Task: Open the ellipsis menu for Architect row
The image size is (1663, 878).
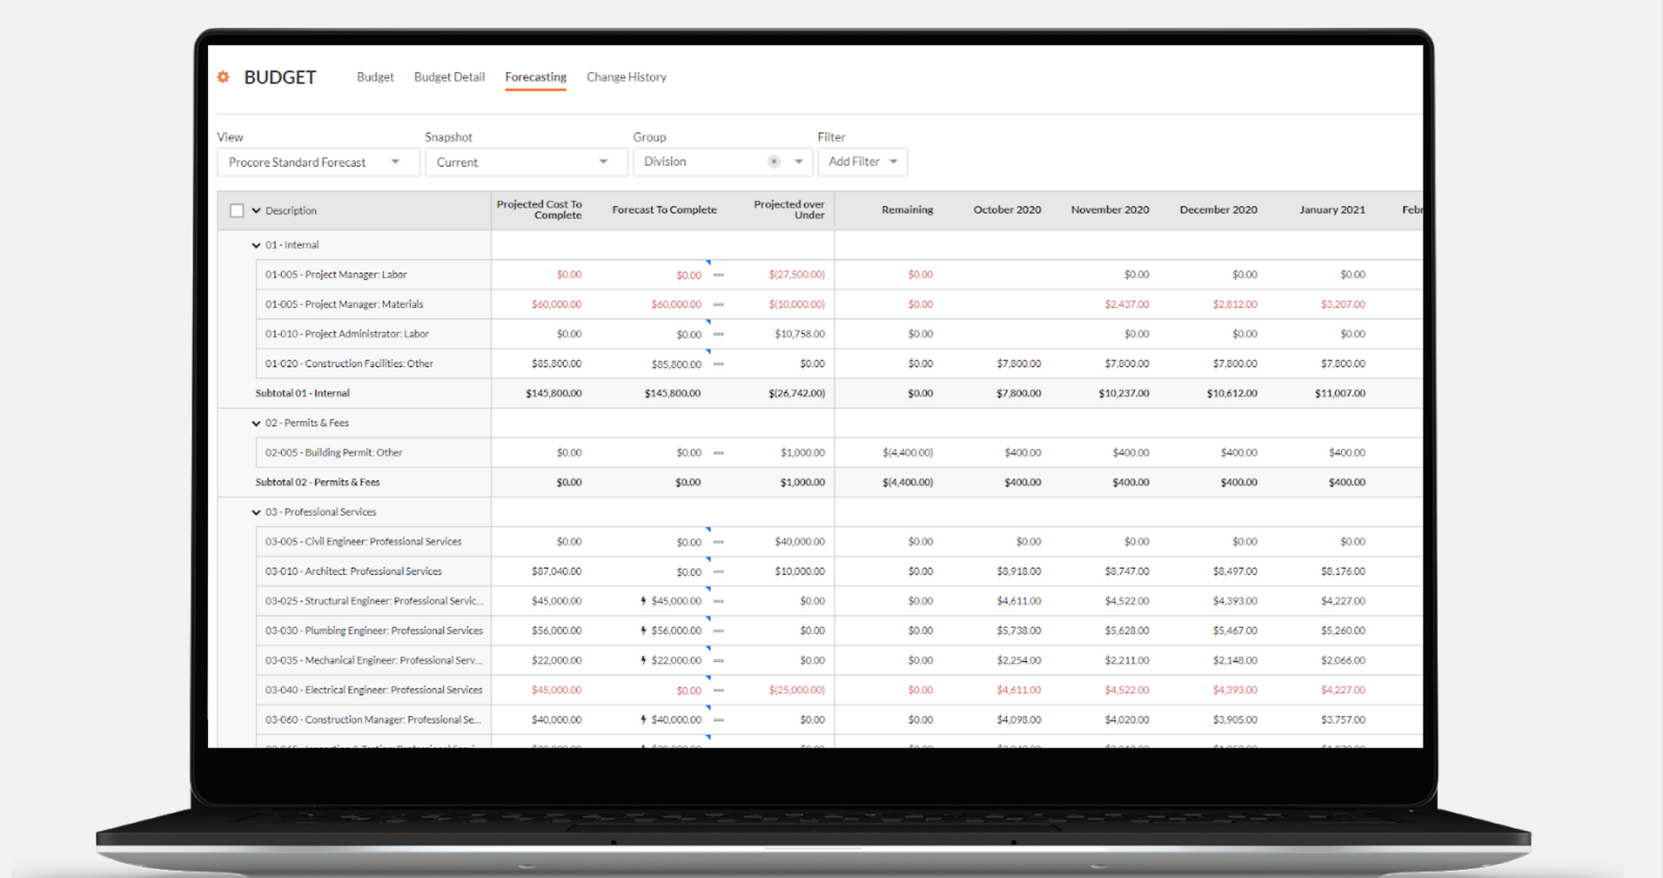Action: click(718, 572)
